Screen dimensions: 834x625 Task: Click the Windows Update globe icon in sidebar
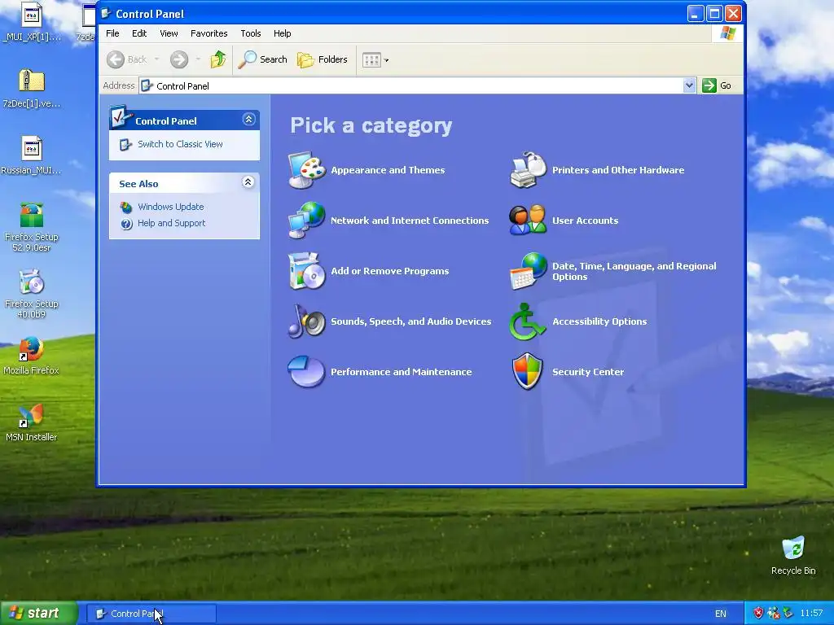(x=126, y=207)
